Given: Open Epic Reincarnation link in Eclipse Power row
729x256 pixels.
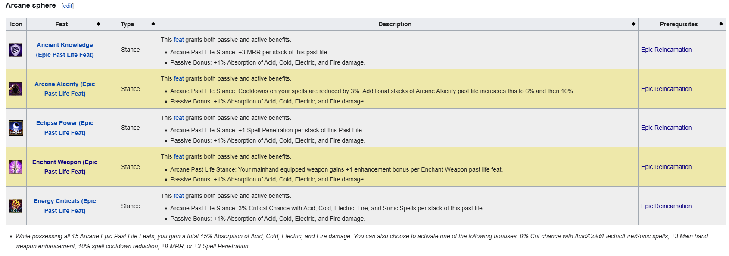Looking at the screenshot, I should tap(666, 128).
